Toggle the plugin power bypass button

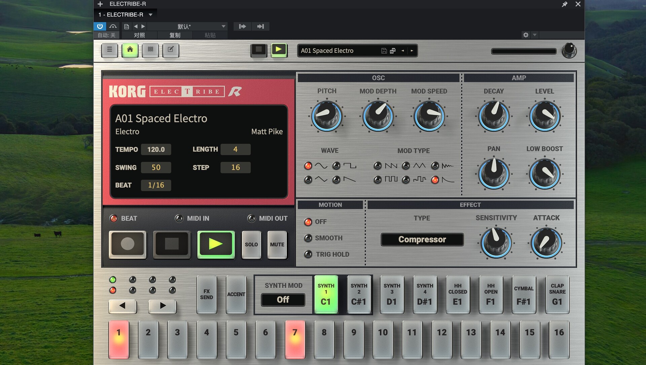100,26
